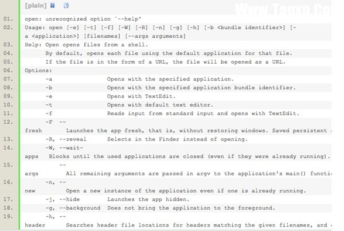
Task: Click line number "17." in the gutter
Action: click(x=8, y=199)
